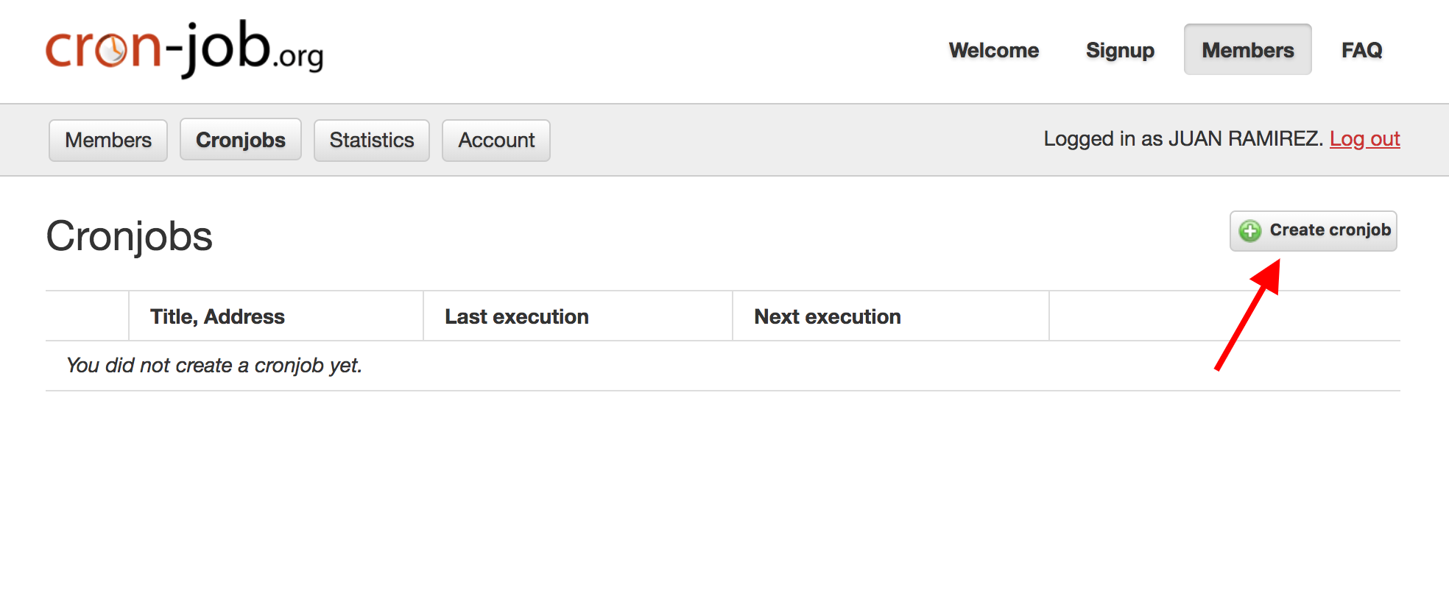Open the Statistics tab
Image resolution: width=1449 pixels, height=596 pixels.
(x=372, y=140)
